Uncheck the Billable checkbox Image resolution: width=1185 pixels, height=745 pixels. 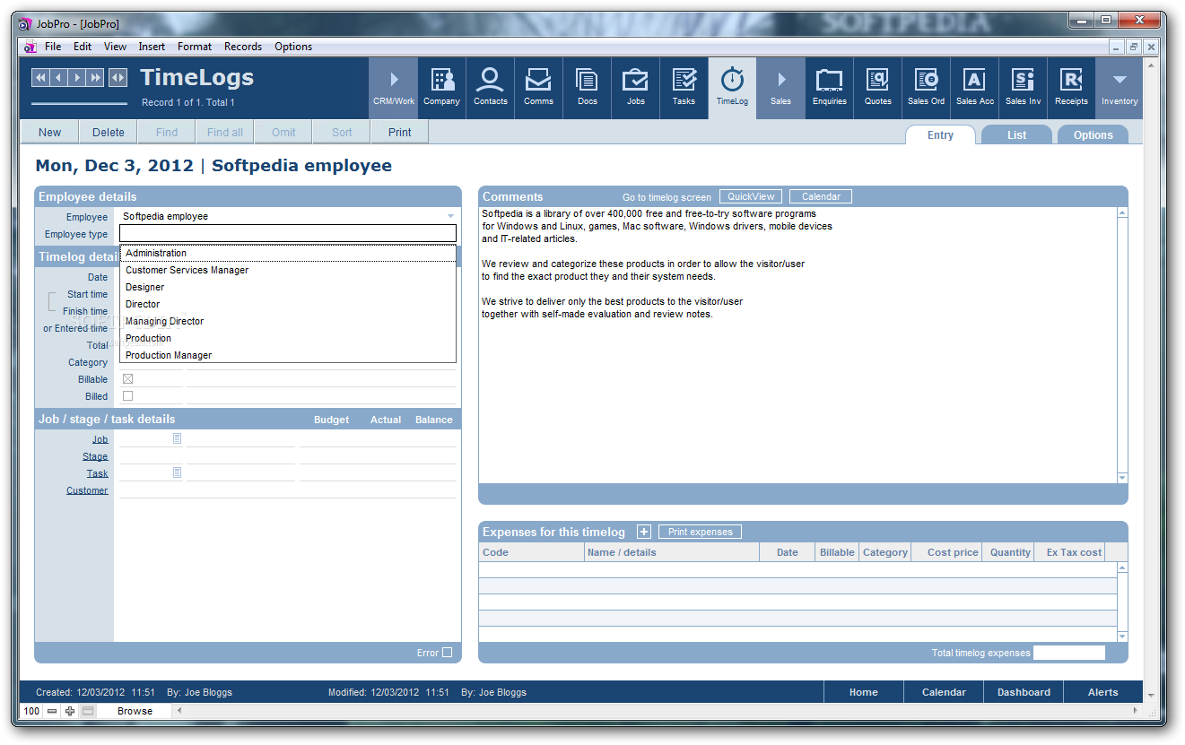click(x=127, y=379)
